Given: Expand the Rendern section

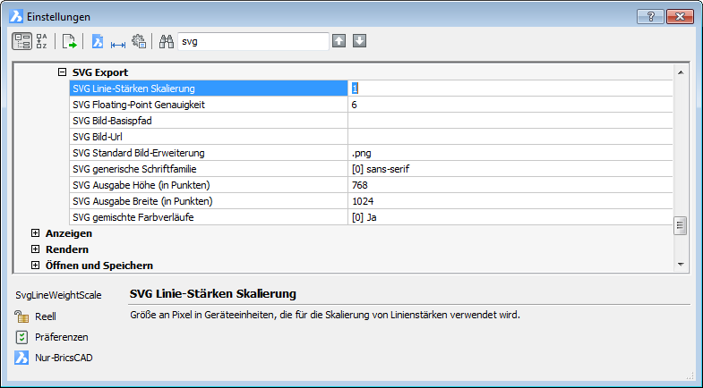Looking at the screenshot, I should point(36,249).
